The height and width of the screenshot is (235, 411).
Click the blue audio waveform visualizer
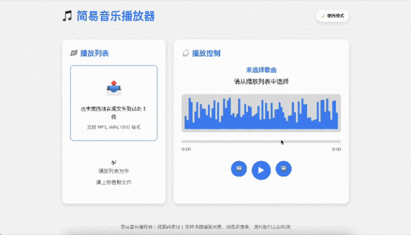261,113
